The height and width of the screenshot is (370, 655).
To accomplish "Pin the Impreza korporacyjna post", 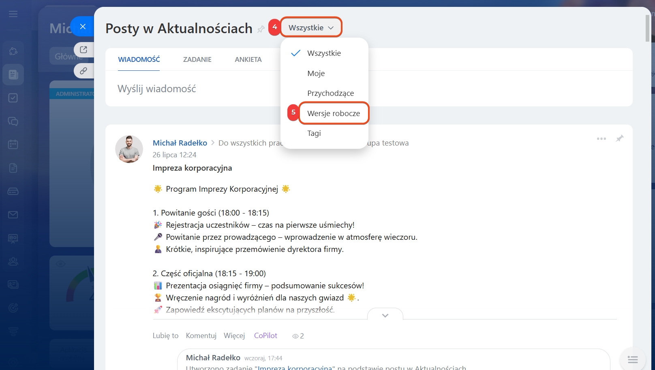I will coord(619,139).
